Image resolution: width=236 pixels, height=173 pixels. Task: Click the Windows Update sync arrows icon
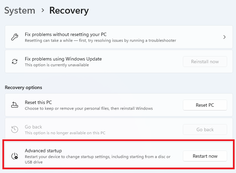pyautogui.click(x=15, y=62)
